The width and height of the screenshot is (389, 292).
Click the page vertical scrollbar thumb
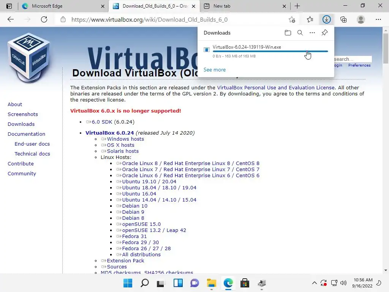coord(386,48)
